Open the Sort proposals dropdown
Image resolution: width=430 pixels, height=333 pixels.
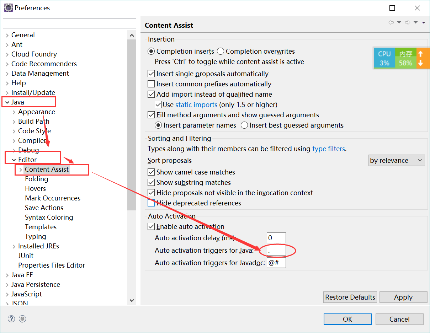point(397,160)
